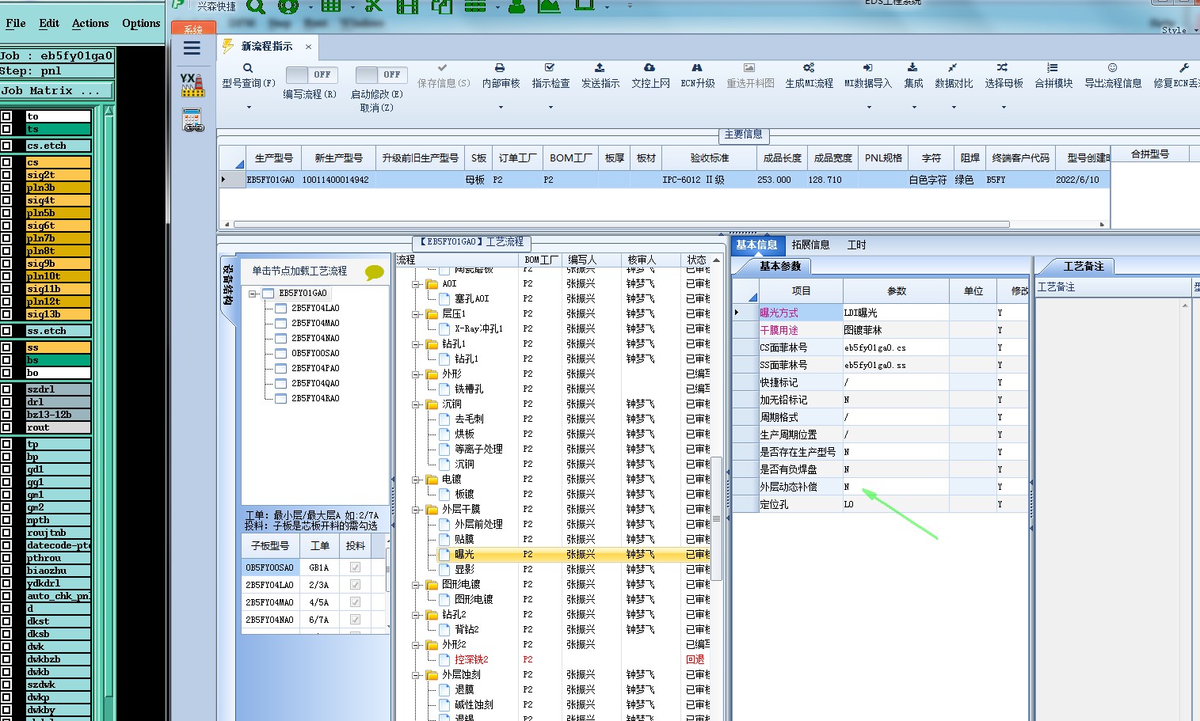Click the YX factory icon in sidebar
The image size is (1200, 721).
(x=192, y=85)
